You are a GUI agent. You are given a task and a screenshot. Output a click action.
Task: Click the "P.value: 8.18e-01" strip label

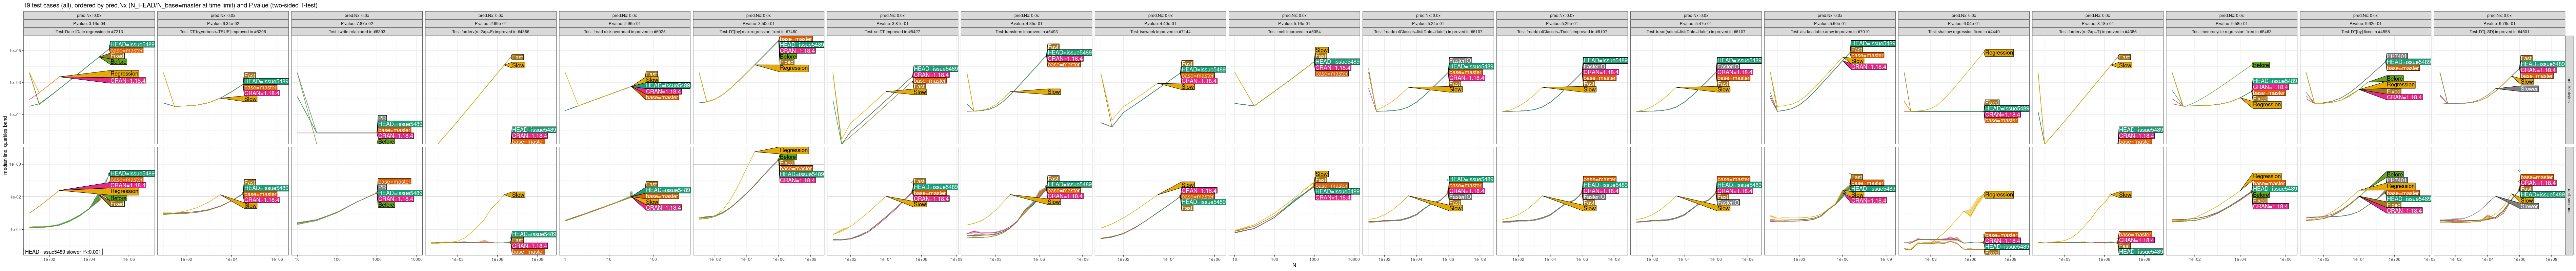(2098, 24)
